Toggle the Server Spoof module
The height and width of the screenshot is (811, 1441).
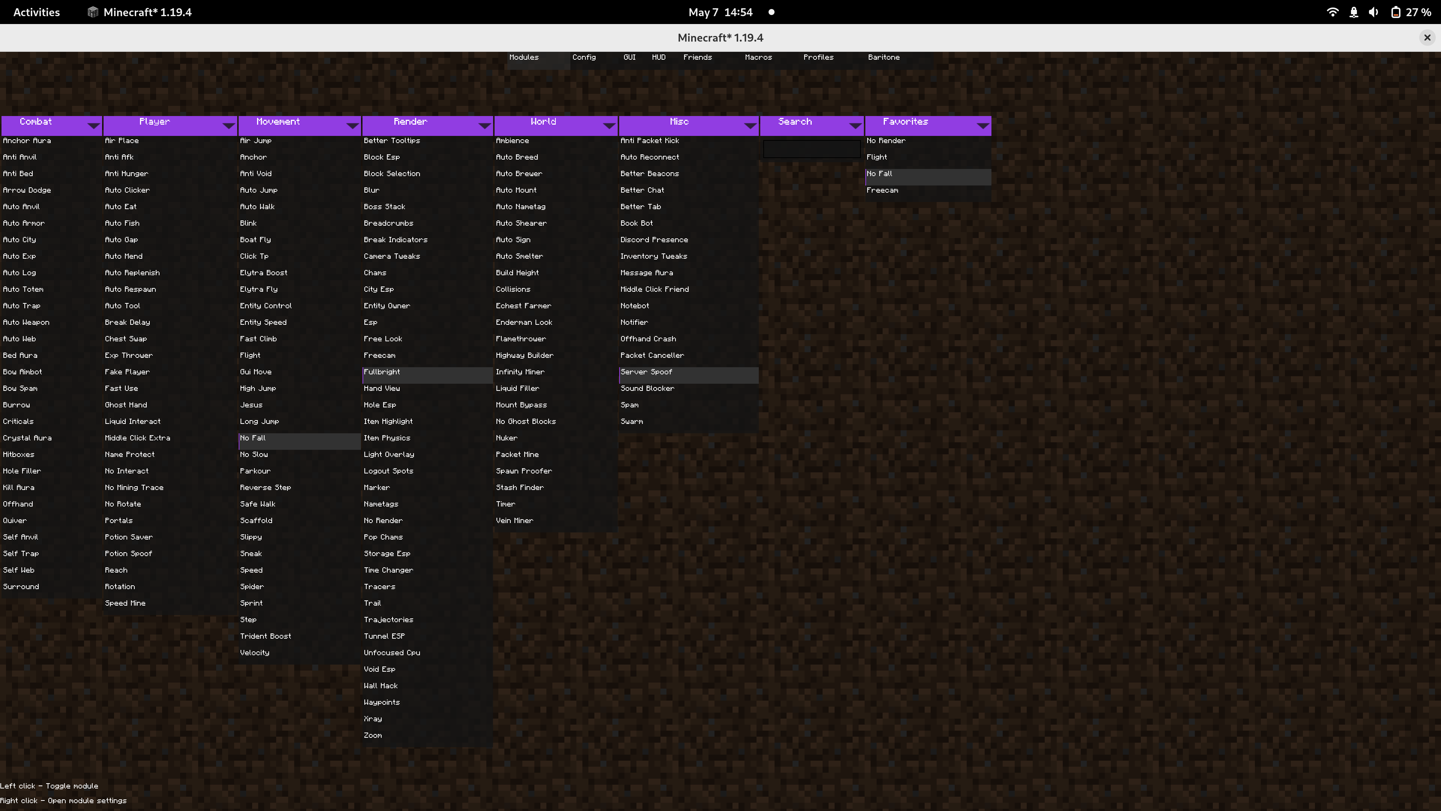point(646,372)
